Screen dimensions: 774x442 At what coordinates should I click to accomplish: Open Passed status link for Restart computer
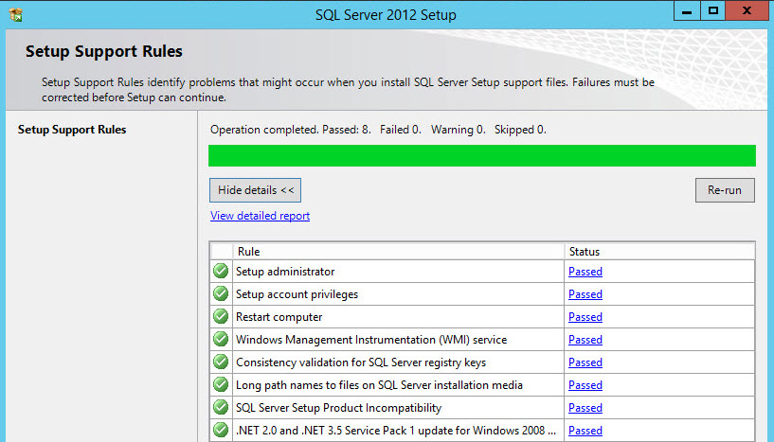(x=585, y=317)
